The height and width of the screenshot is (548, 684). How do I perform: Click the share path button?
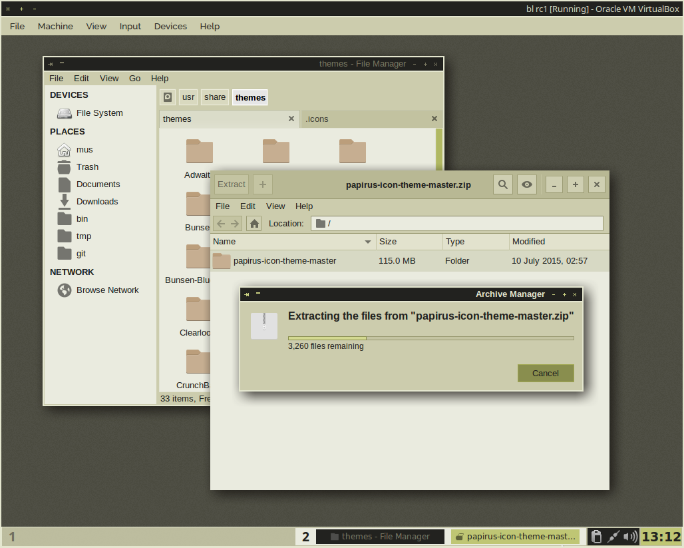[215, 97]
